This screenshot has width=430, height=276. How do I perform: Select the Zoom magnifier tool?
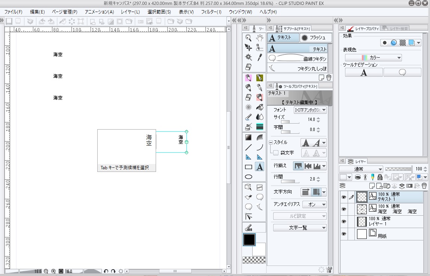pos(248,37)
